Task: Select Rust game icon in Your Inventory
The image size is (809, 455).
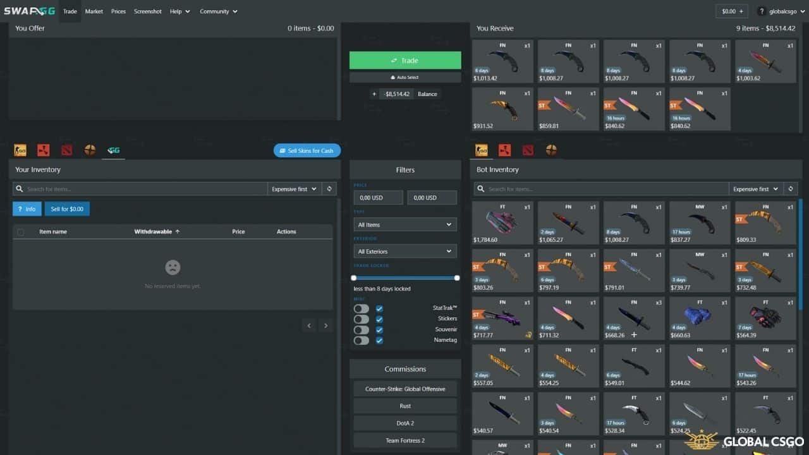Action: (43, 150)
